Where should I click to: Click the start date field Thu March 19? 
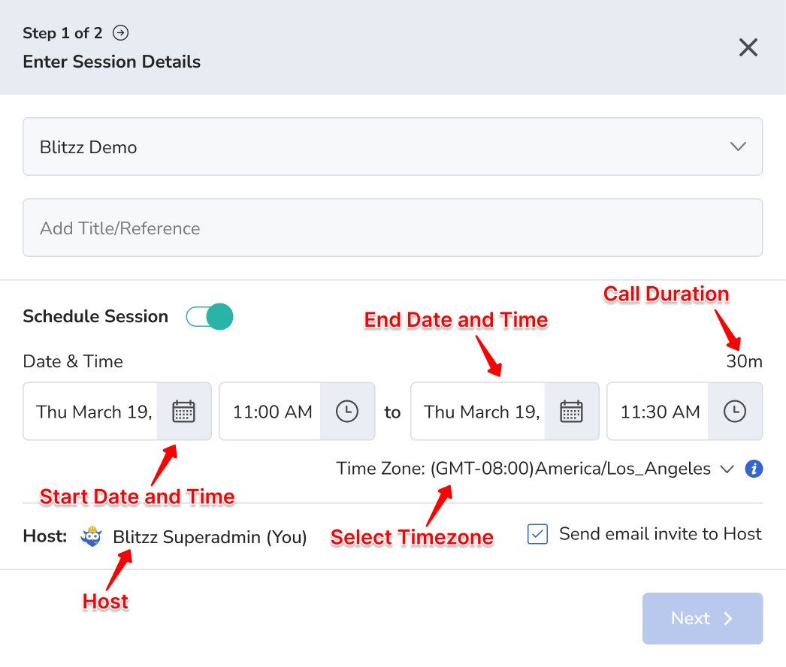pyautogui.click(x=91, y=412)
